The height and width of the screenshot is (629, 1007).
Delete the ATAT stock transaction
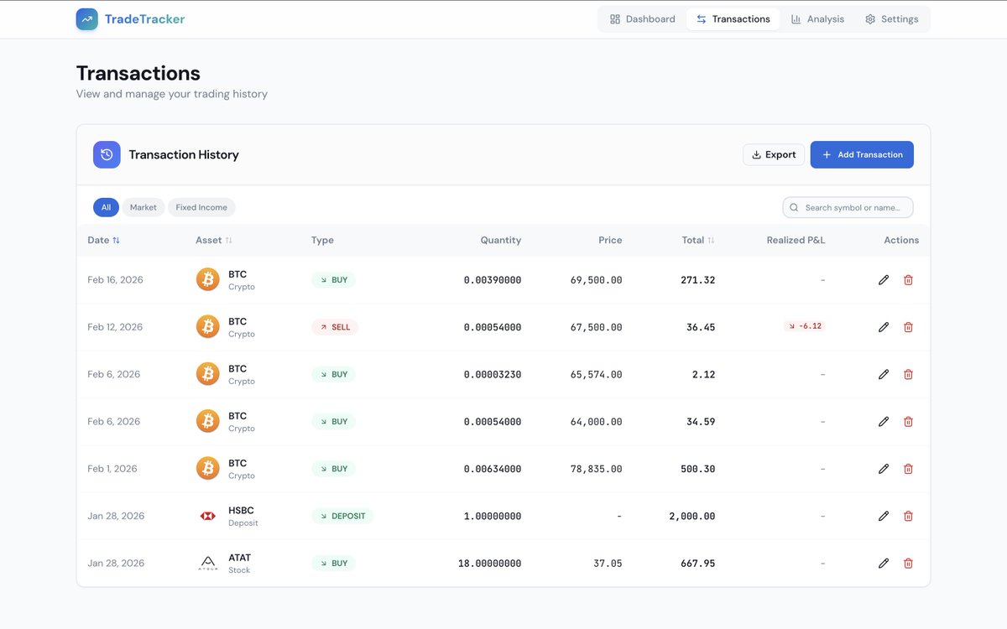(908, 564)
